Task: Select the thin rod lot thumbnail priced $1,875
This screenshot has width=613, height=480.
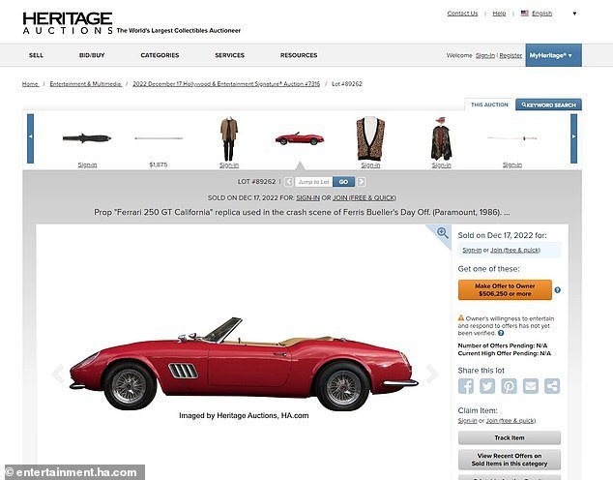Action: click(159, 138)
